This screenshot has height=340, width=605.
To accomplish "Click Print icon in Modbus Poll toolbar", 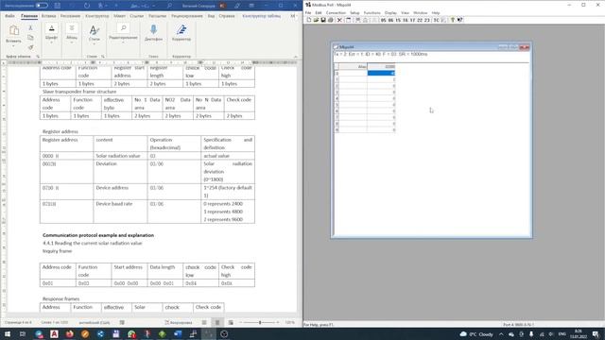I will tap(331, 20).
